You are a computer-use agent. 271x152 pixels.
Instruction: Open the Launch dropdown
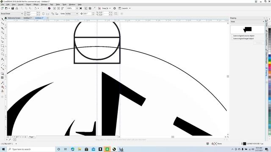pyautogui.click(x=130, y=8)
